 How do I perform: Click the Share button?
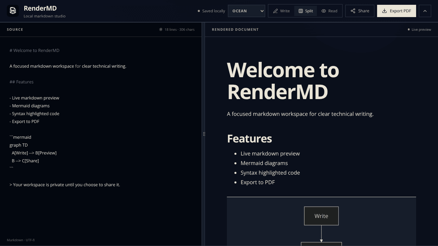pos(360,11)
